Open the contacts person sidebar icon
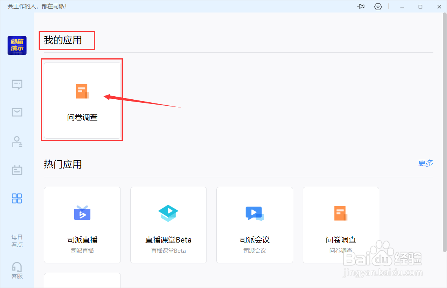Screen dimensions: 447x288 [17, 142]
